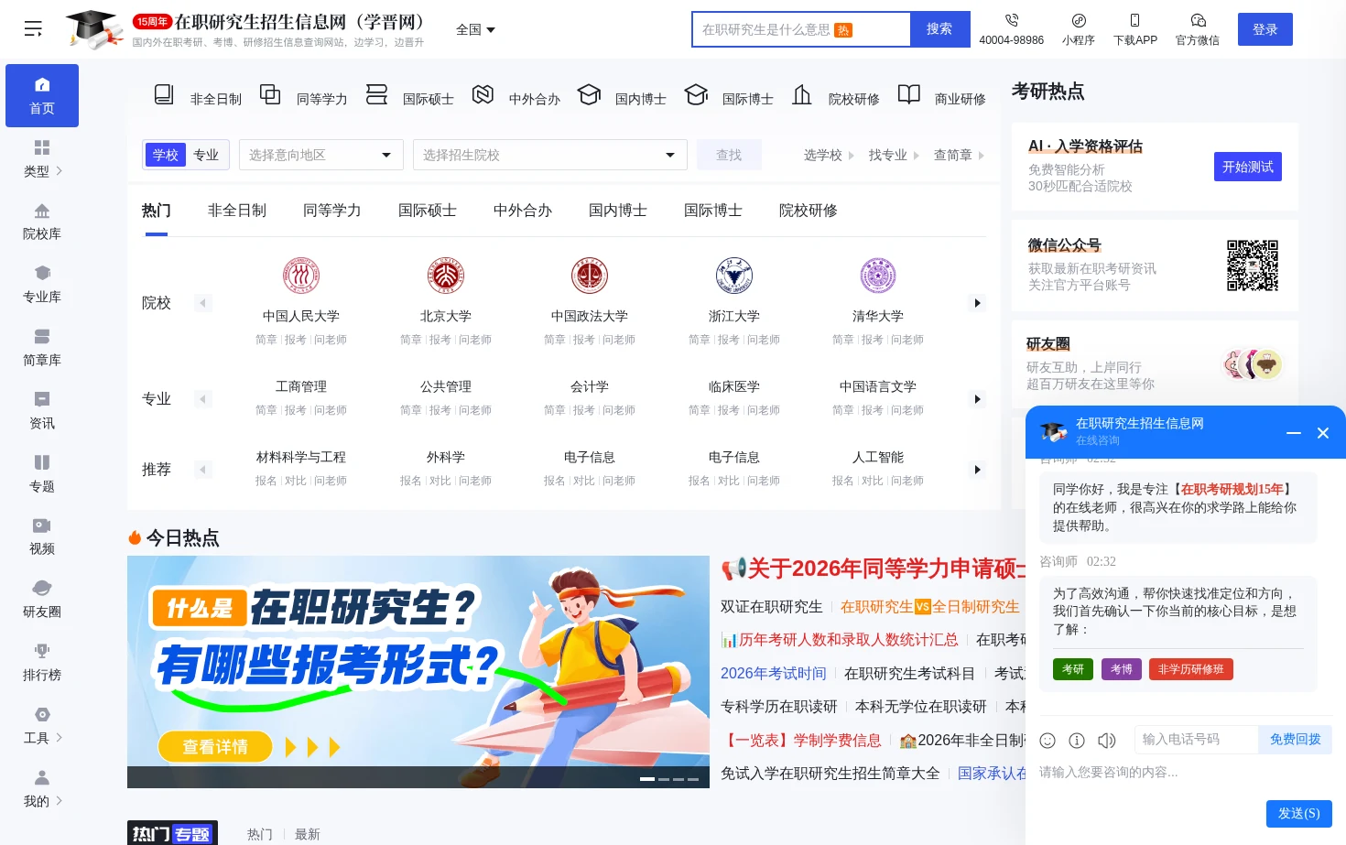Minimize the online consultation chat window
This screenshot has width=1346, height=845.
coord(1294,432)
